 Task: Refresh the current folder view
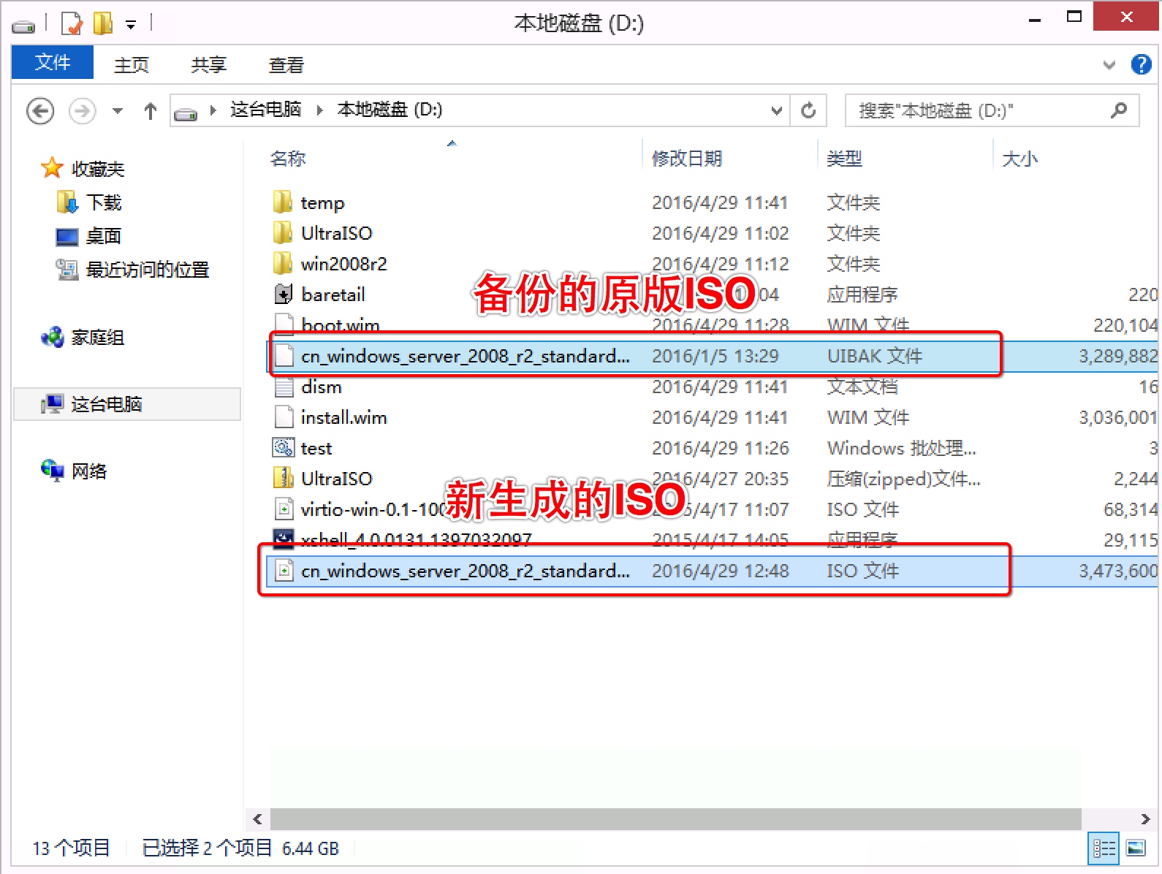tap(808, 111)
